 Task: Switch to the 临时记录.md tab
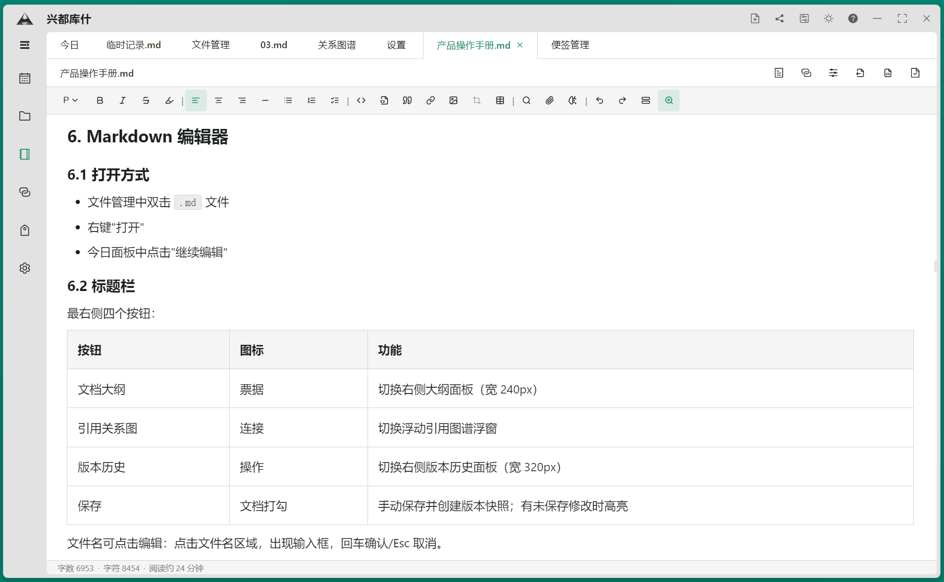(x=134, y=45)
